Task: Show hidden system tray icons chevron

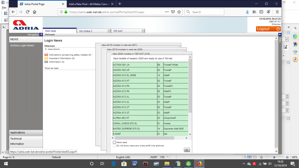Action: (x=244, y=164)
